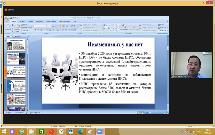Switch to the Структура outline tab
The image size is (215, 135).
pos(17,37)
